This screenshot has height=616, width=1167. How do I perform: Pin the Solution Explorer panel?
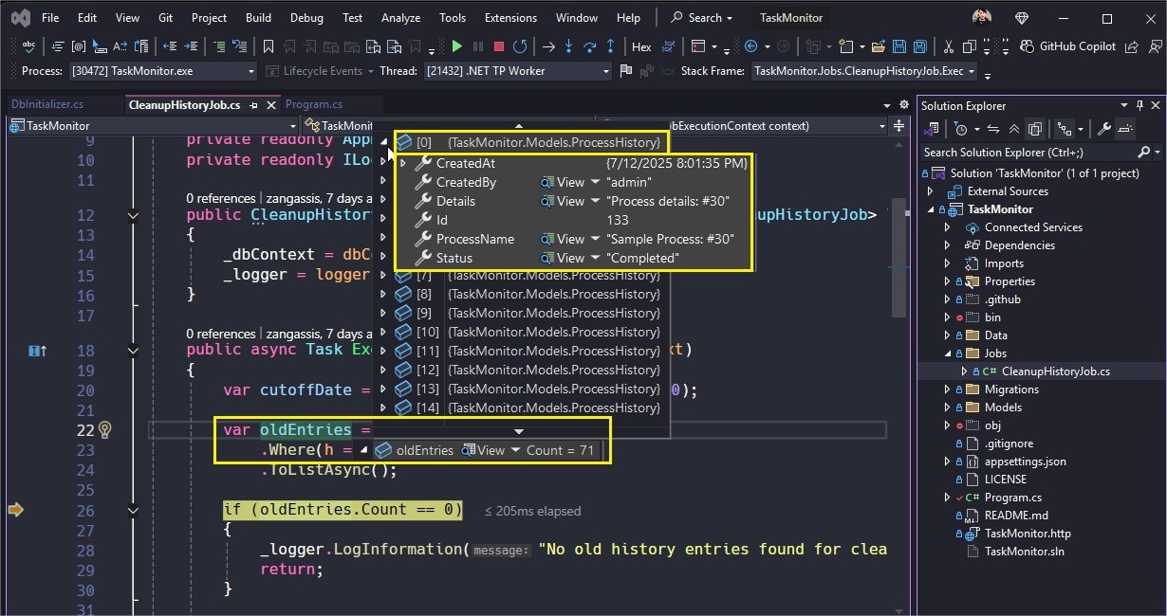pos(1139,106)
